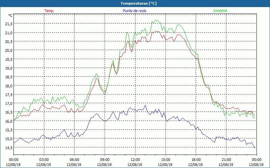Click the 17,0 y-axis value

(8, 103)
